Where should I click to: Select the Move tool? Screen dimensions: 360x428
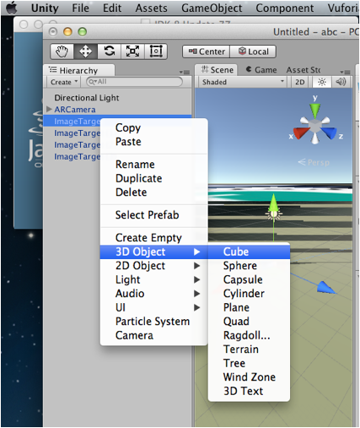(85, 51)
